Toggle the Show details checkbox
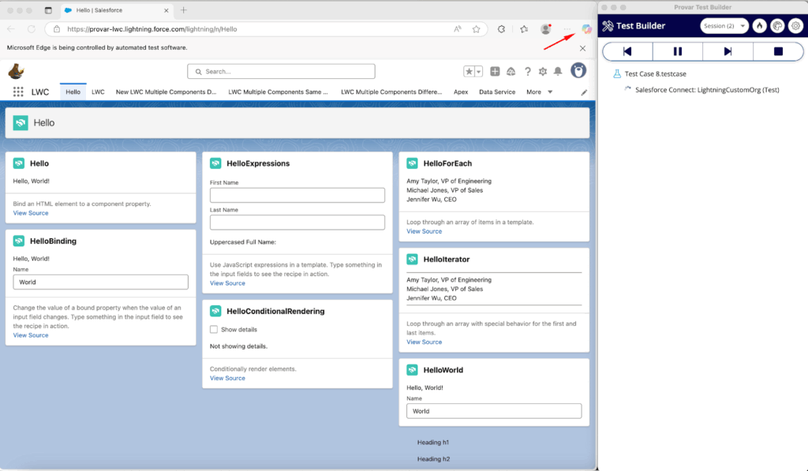Viewport: 808px width, 471px height. tap(214, 329)
